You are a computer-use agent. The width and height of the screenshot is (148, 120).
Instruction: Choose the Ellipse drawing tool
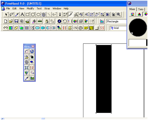pyautogui.click(x=38, y=15)
